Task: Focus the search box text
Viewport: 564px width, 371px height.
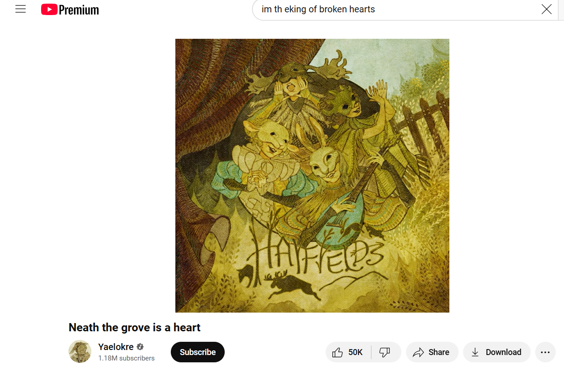Action: 318,9
